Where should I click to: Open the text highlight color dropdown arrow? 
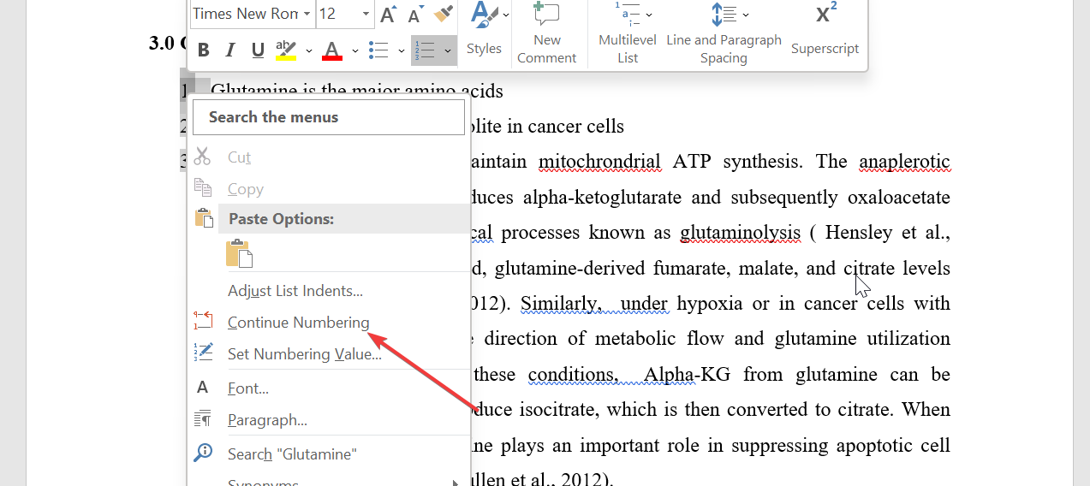(308, 51)
